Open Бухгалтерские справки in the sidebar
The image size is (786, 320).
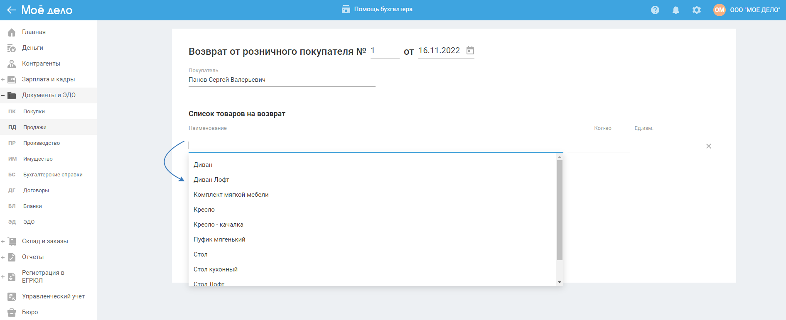coord(53,175)
